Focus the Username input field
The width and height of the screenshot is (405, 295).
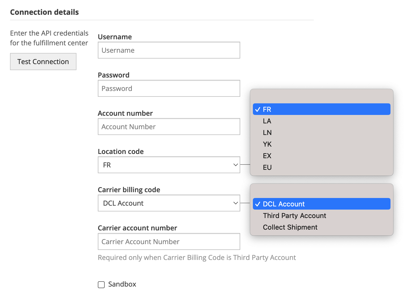tap(169, 50)
